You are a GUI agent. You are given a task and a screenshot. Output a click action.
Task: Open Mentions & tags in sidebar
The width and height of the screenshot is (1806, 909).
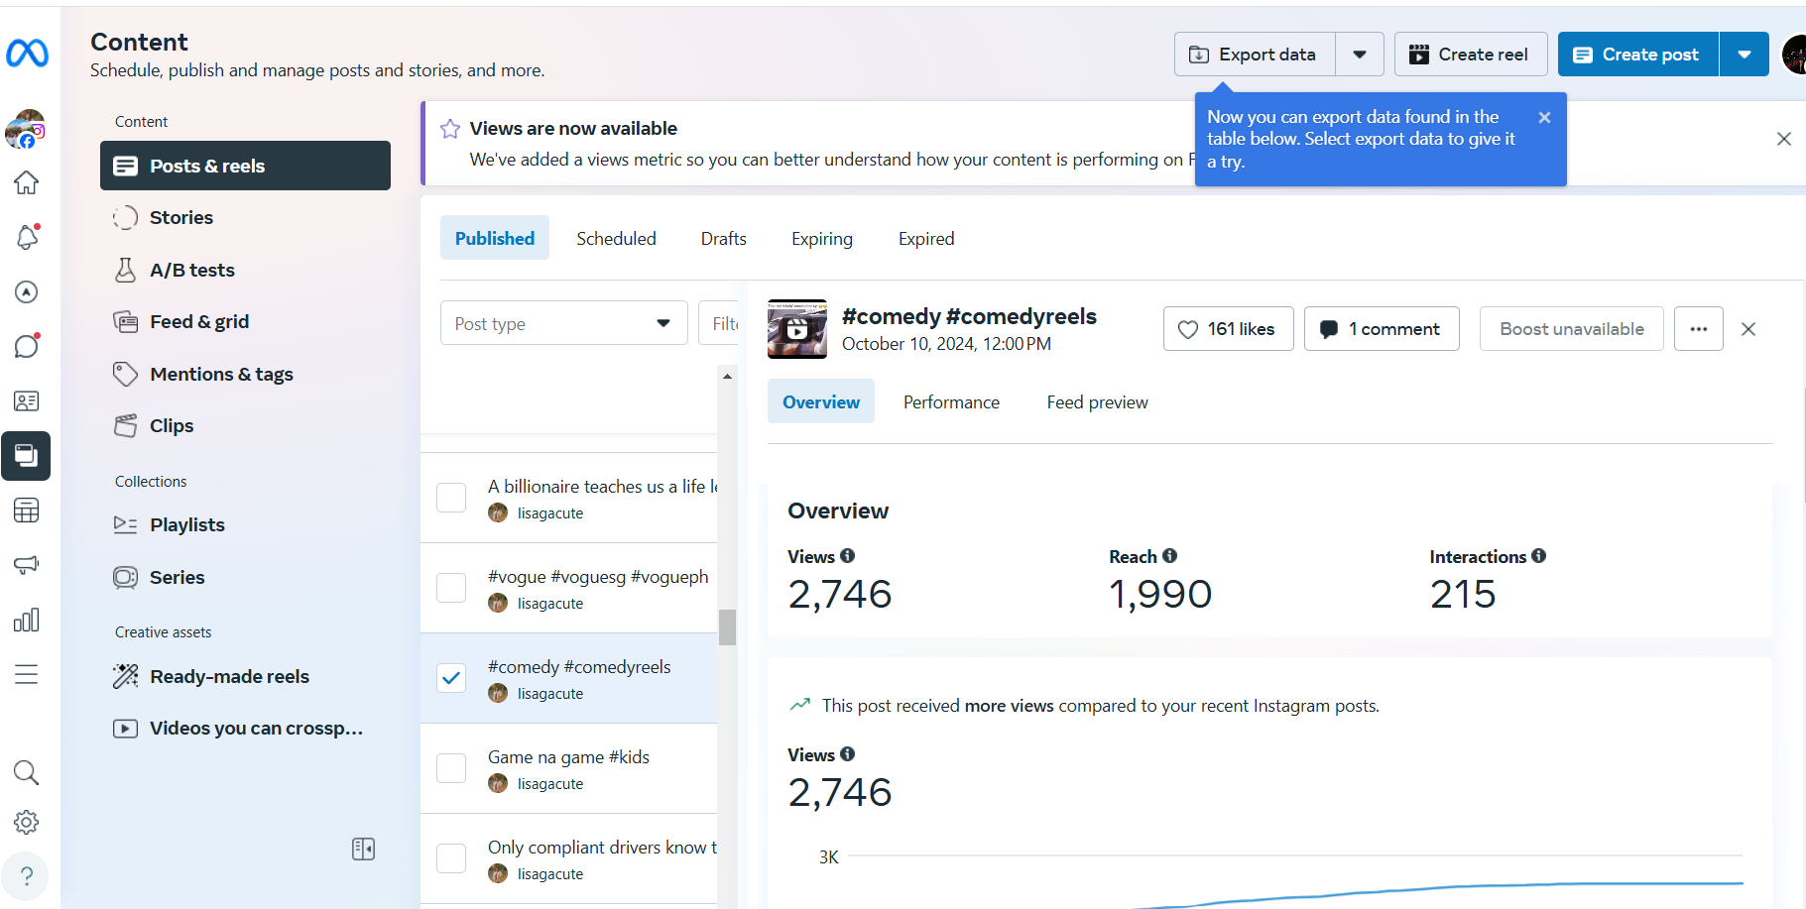coord(245,374)
